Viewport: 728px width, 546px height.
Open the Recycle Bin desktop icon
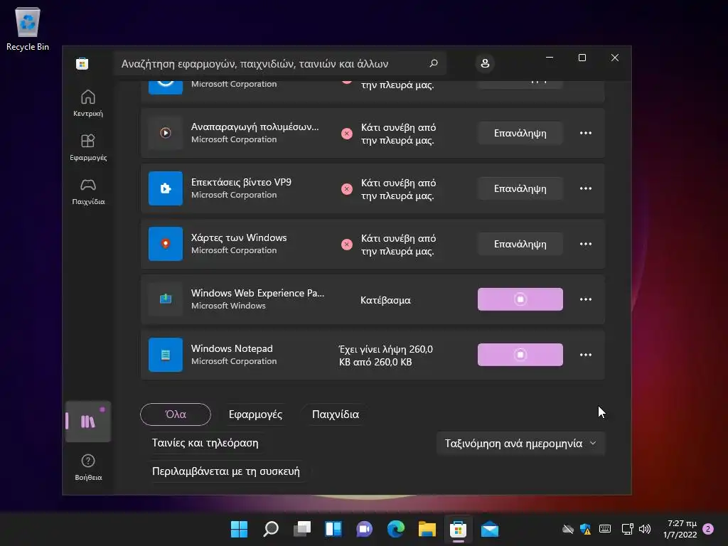28,29
